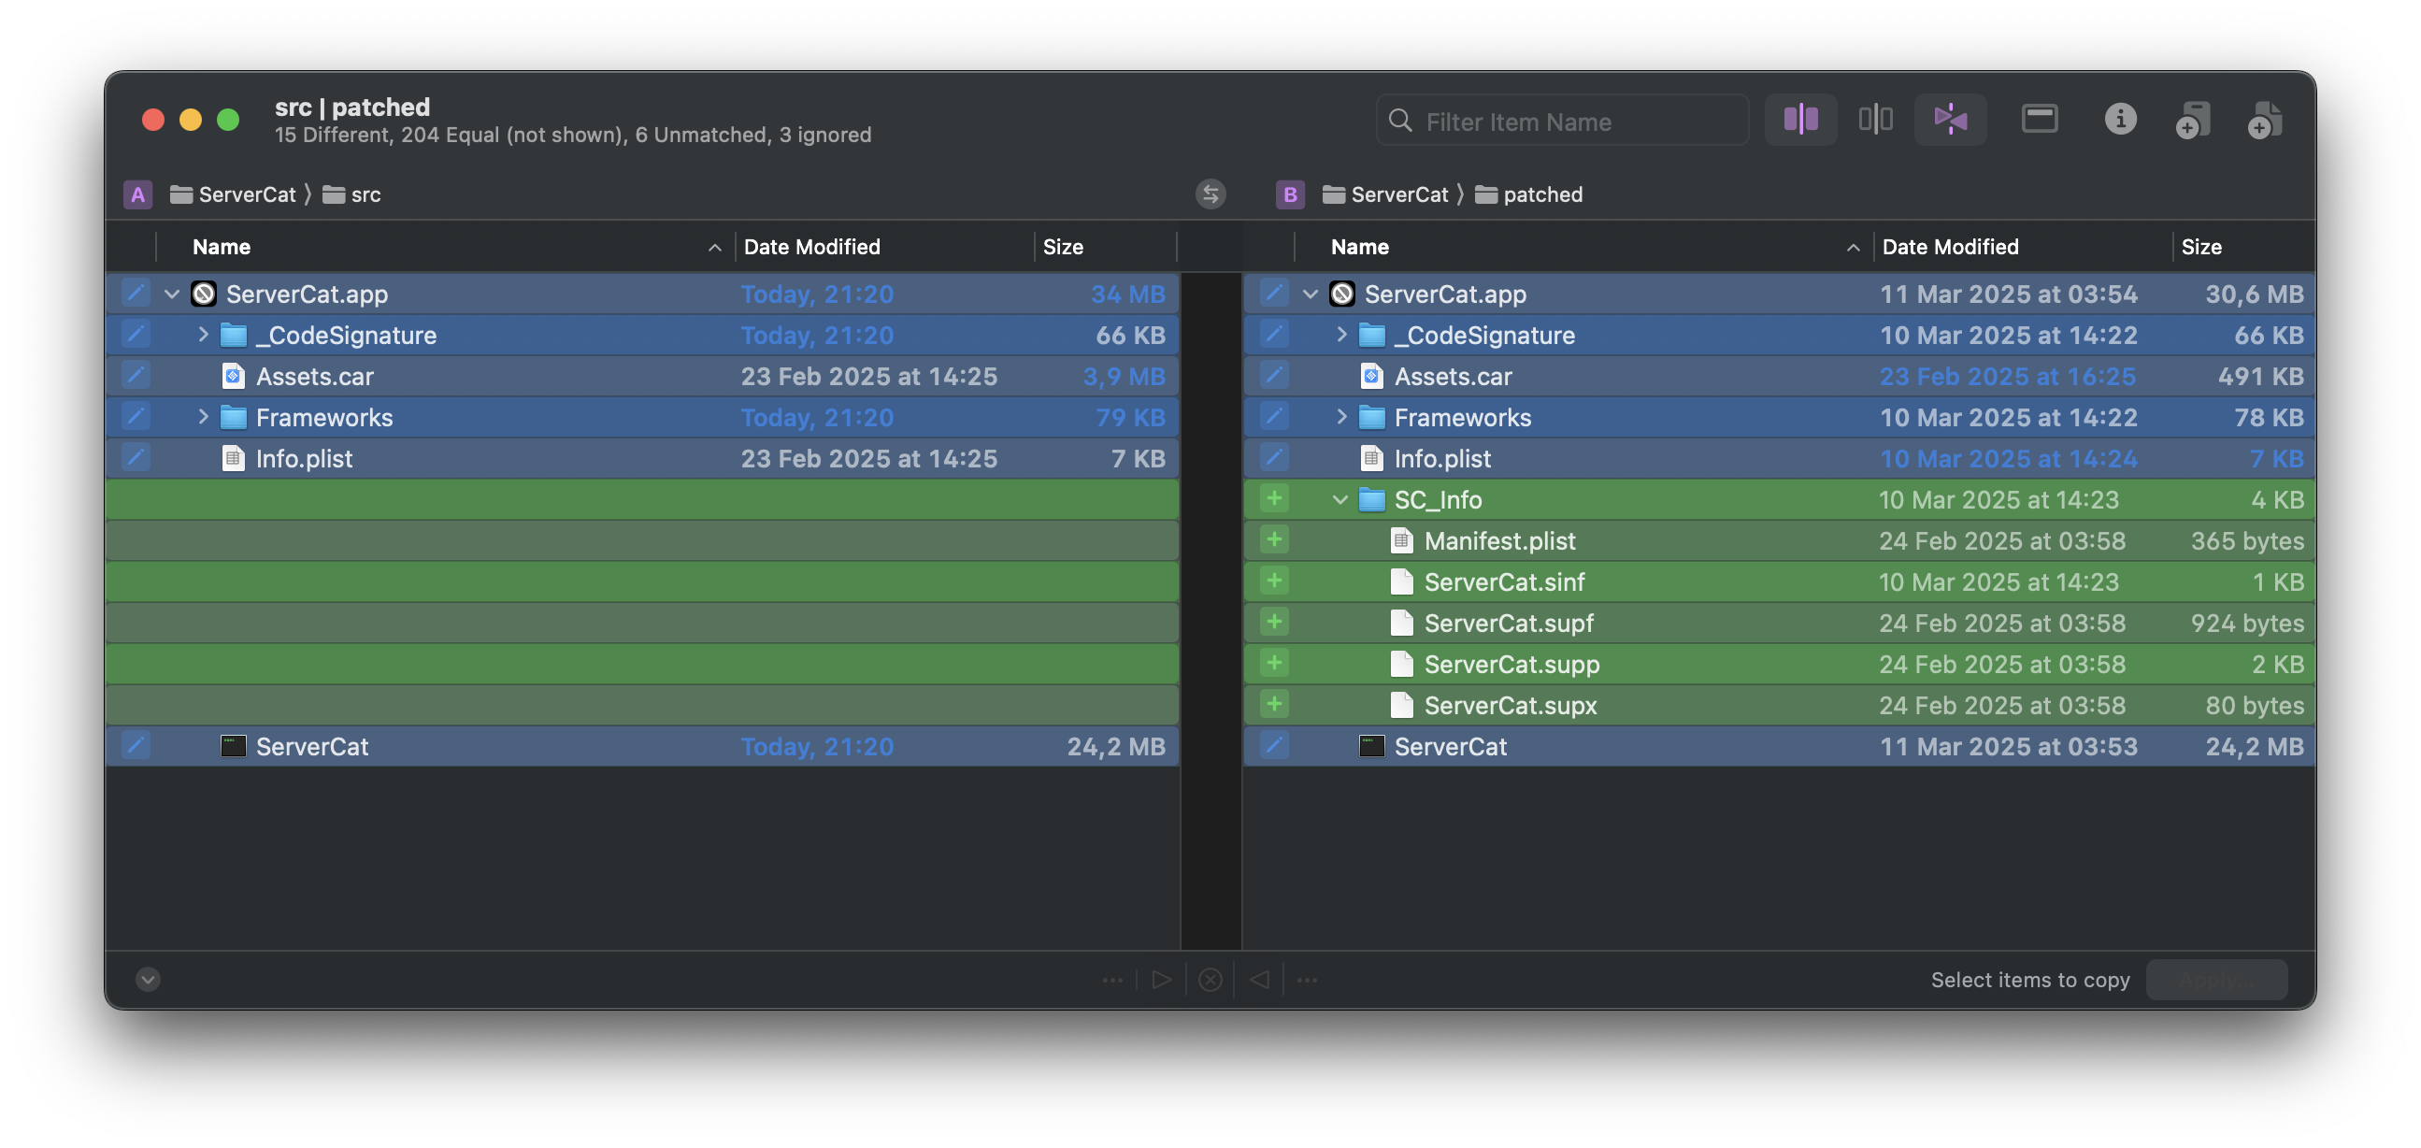Click the circled X button in bottom bar
2421x1148 pixels.
tap(1210, 979)
